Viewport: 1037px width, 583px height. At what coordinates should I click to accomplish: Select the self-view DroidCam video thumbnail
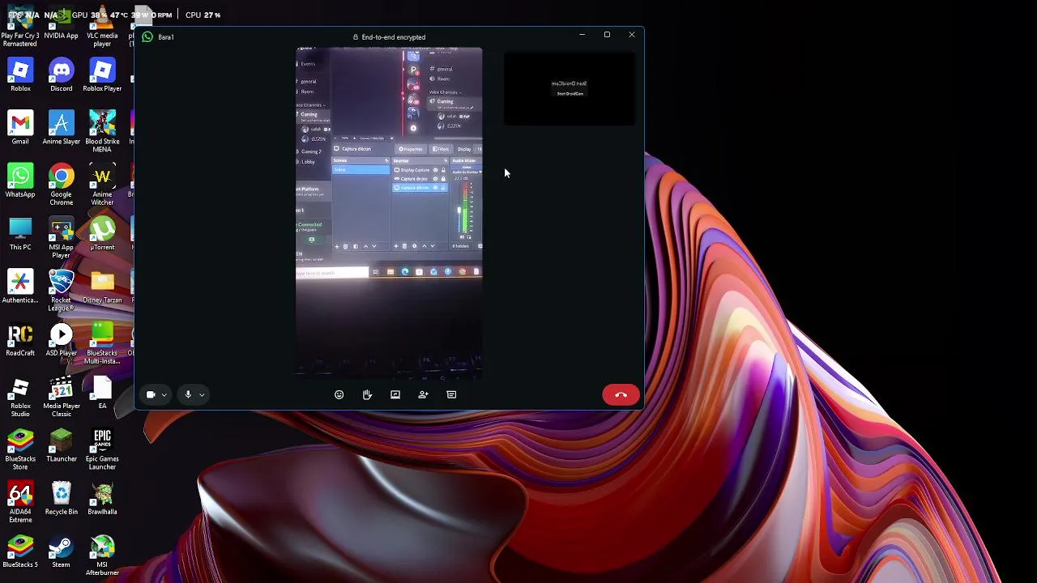click(x=570, y=89)
